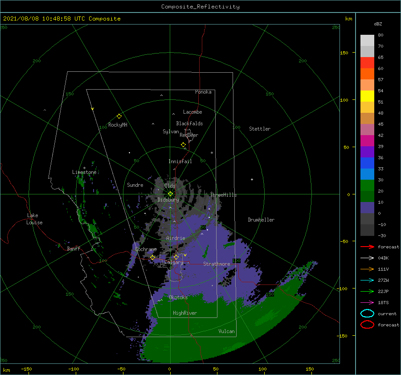The height and width of the screenshot is (375, 401).
Task: Click the Strathmore town label
Action: click(217, 264)
